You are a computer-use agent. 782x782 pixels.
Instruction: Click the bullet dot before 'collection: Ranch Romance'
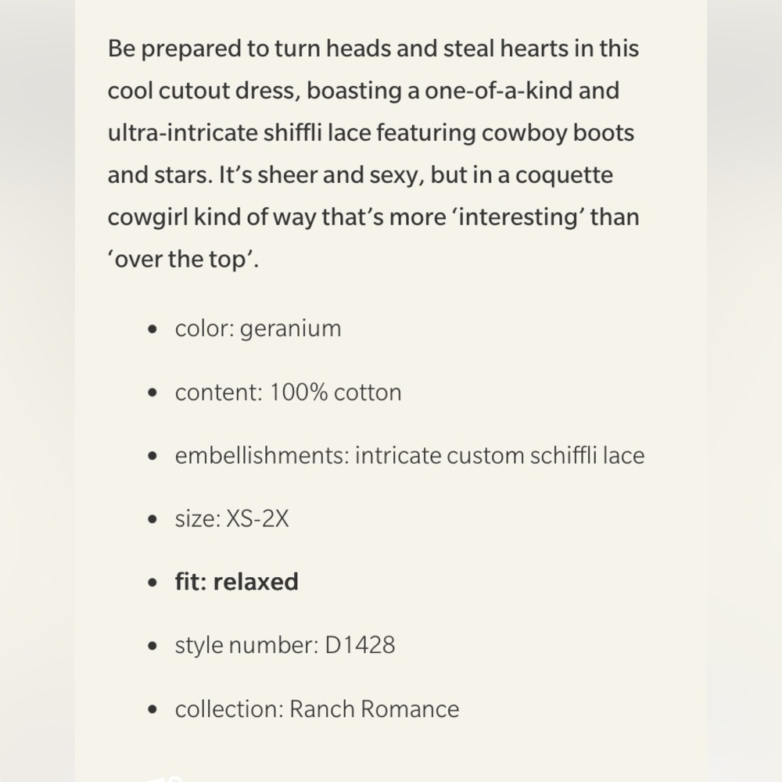152,709
